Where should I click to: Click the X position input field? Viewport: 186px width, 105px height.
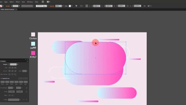point(97,6)
